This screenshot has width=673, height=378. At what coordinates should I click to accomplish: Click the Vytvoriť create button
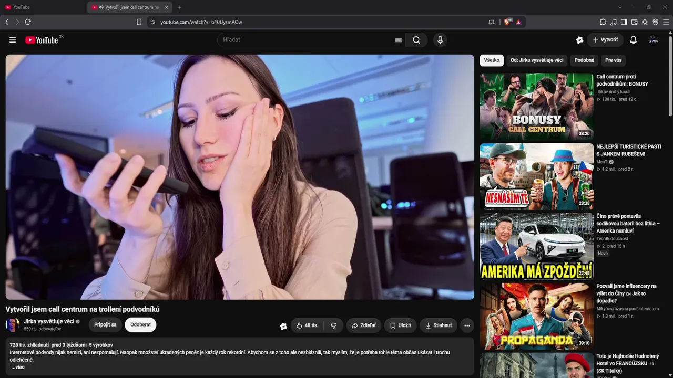pyautogui.click(x=605, y=40)
